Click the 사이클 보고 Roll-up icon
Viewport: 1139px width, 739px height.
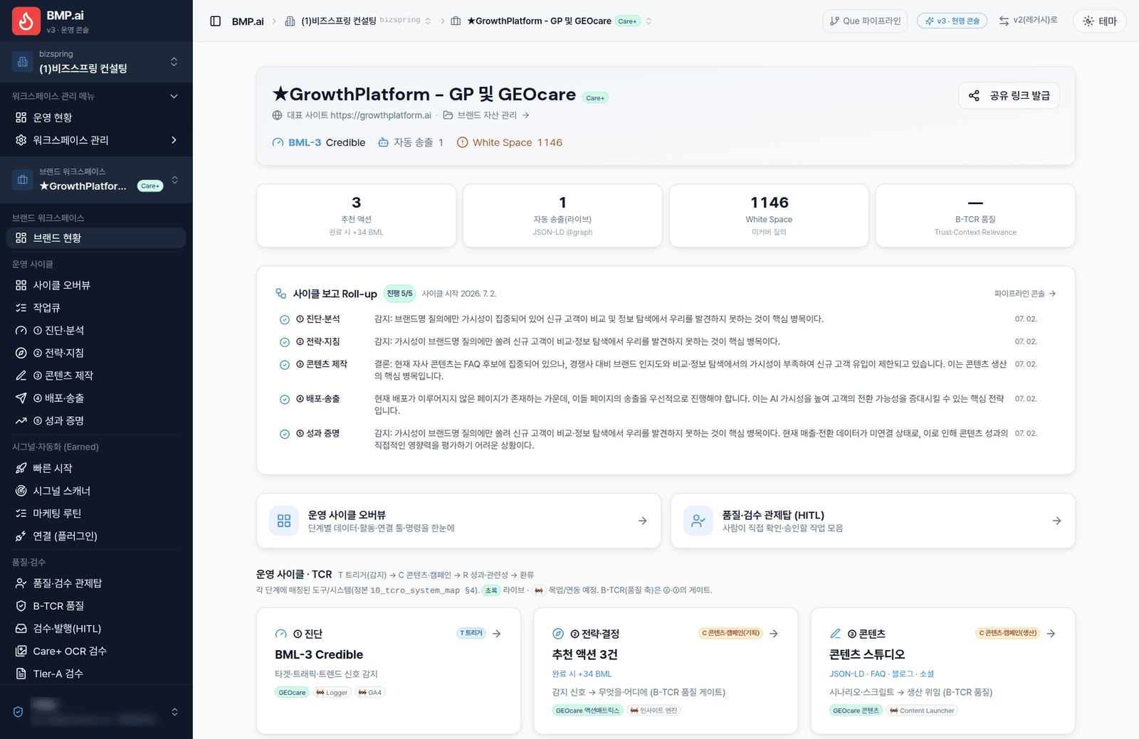click(281, 294)
